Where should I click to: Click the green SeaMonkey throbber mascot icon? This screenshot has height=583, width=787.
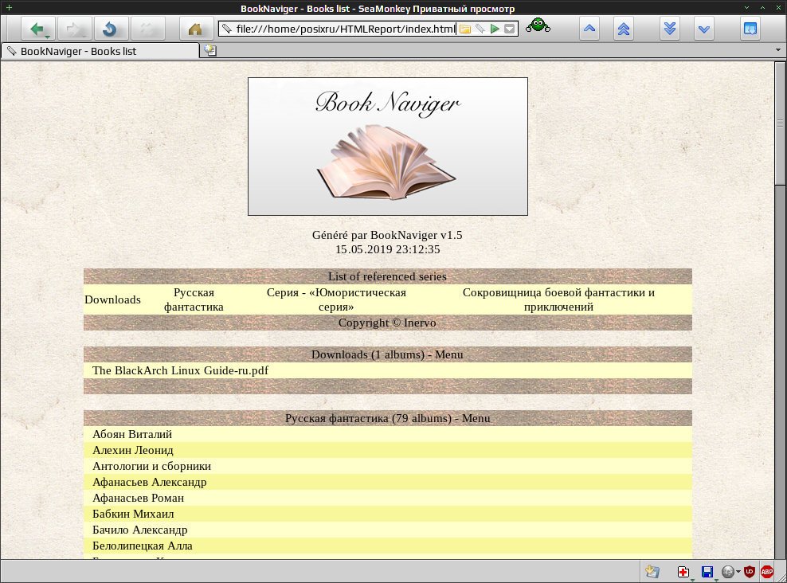coord(538,25)
